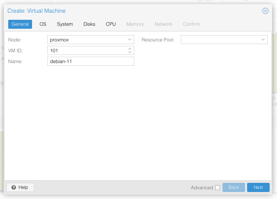
Task: Click the Memory tab
Action: [135, 24]
